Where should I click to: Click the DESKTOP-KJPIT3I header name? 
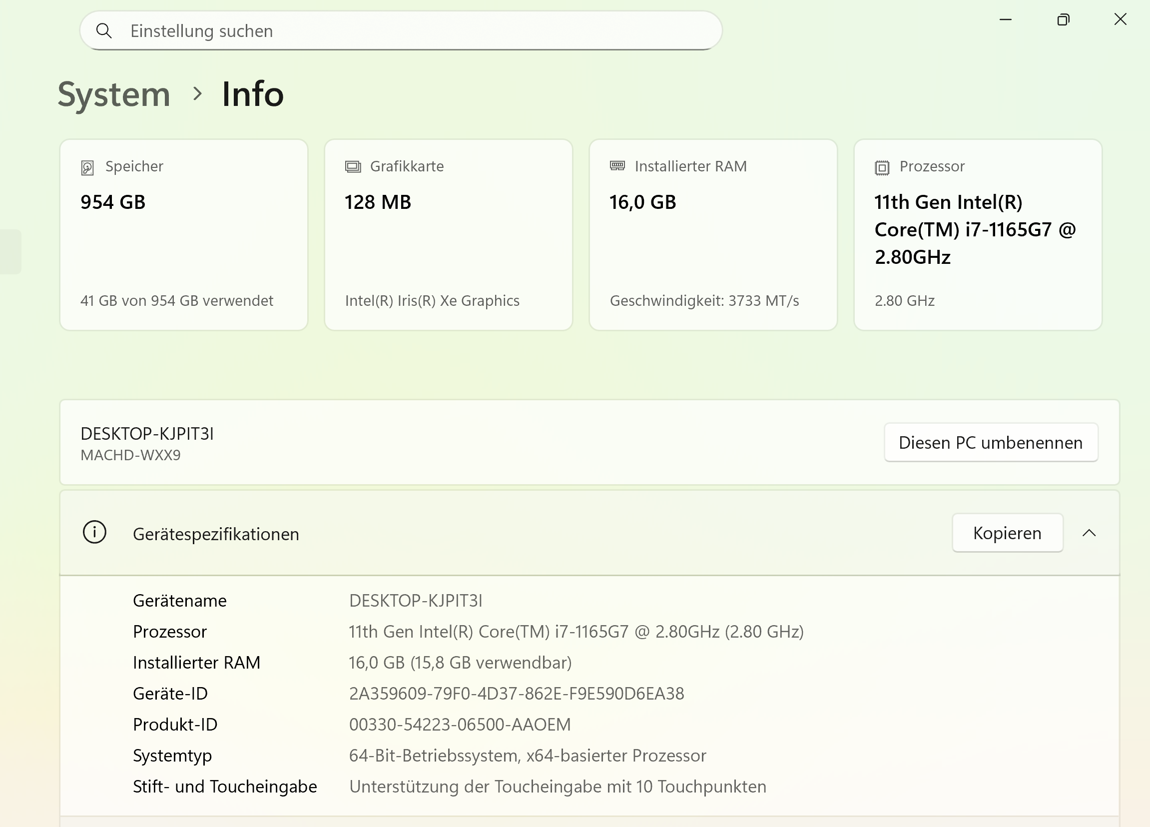[147, 434]
